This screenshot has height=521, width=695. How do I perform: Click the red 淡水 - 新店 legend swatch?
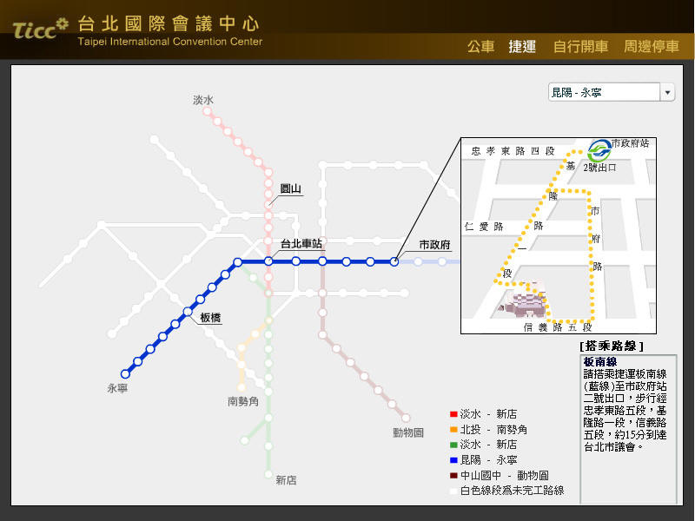[453, 414]
